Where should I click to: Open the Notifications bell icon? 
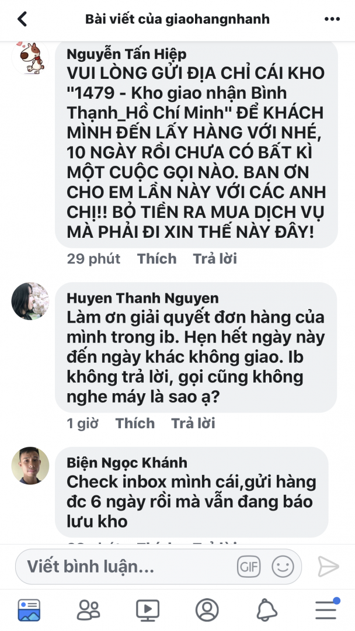267,610
